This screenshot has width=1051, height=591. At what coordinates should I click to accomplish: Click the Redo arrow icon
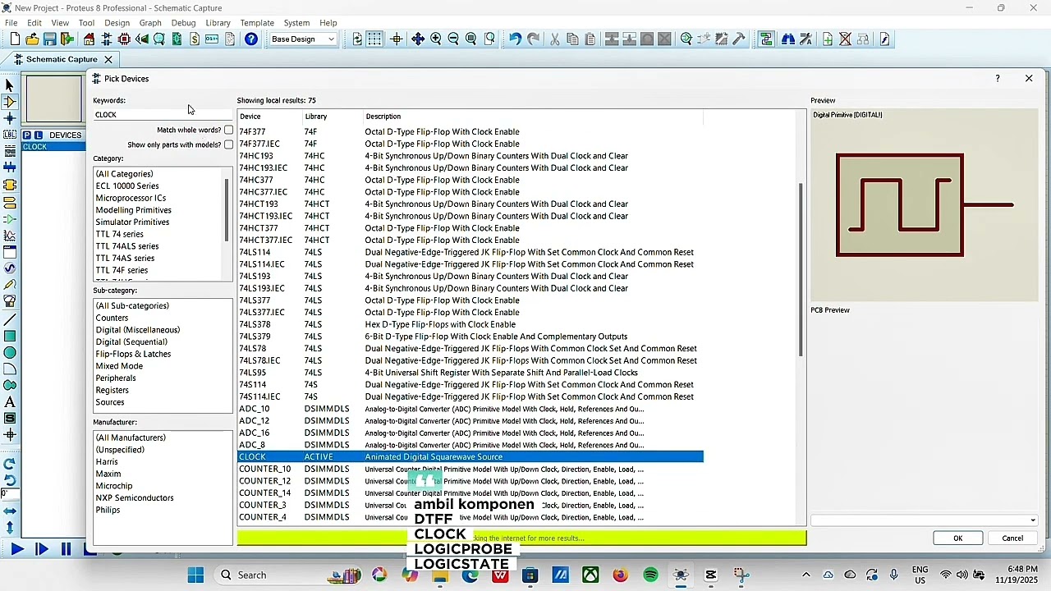click(533, 39)
